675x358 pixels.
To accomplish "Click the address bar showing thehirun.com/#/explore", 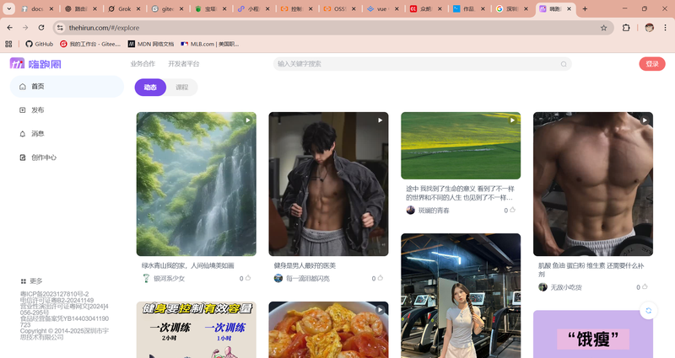I will (x=332, y=28).
